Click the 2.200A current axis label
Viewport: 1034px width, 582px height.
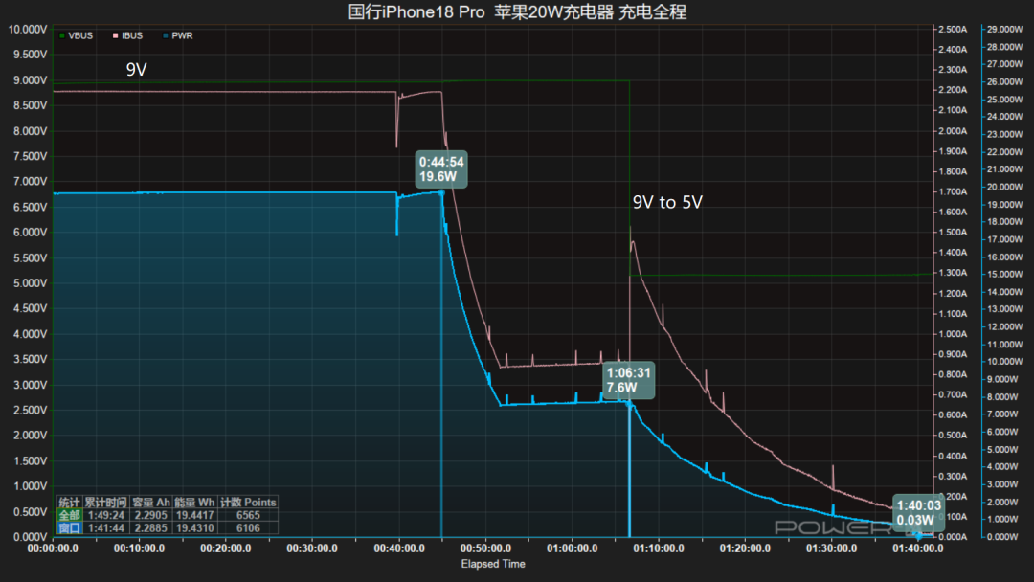(953, 90)
